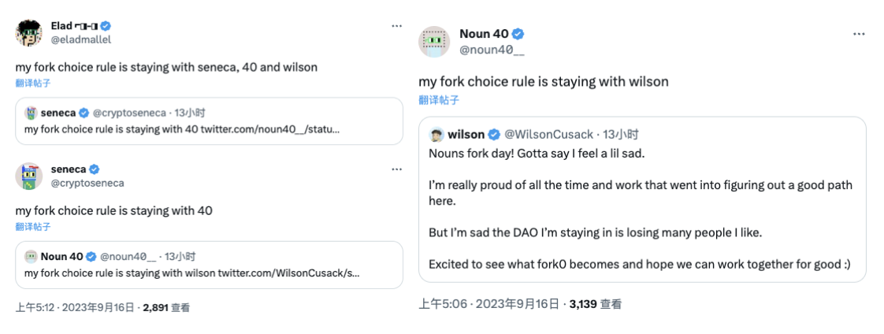Open more options on Elad's tweet
The image size is (884, 334).
pos(397,26)
